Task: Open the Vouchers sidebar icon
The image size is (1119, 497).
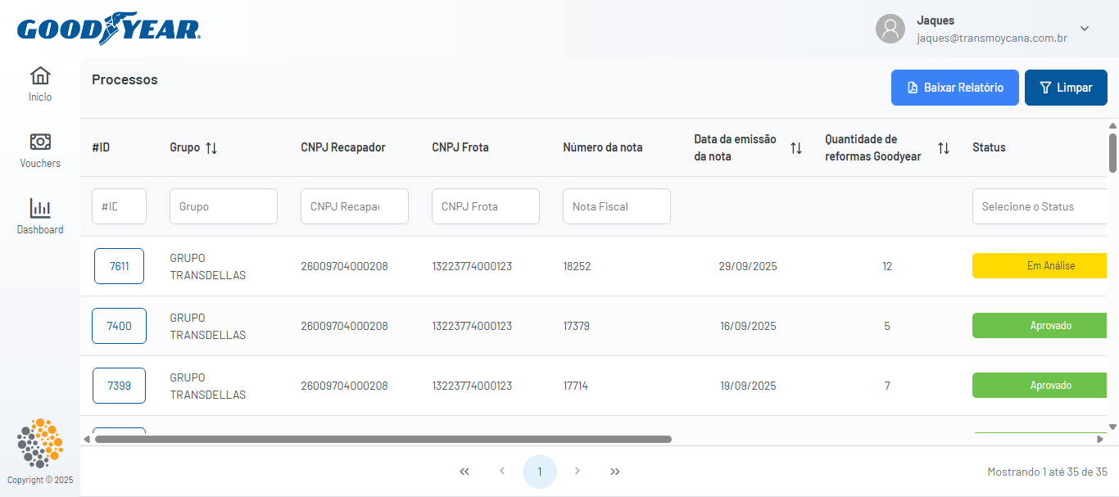Action: pyautogui.click(x=40, y=142)
